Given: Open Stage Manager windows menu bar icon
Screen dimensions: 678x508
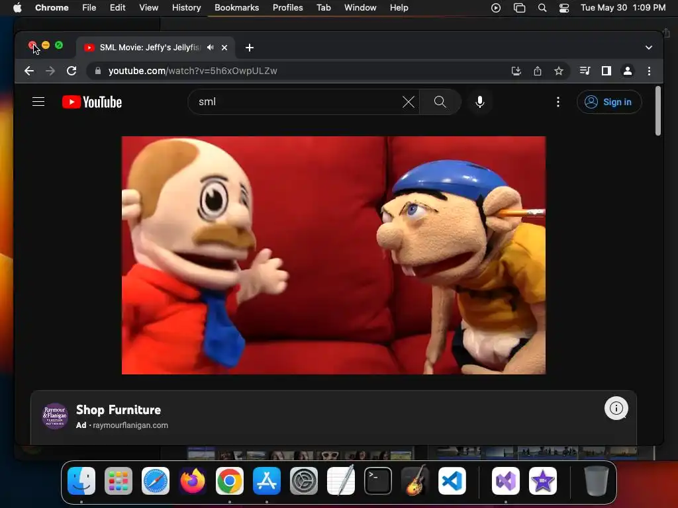Looking at the screenshot, I should (519, 8).
